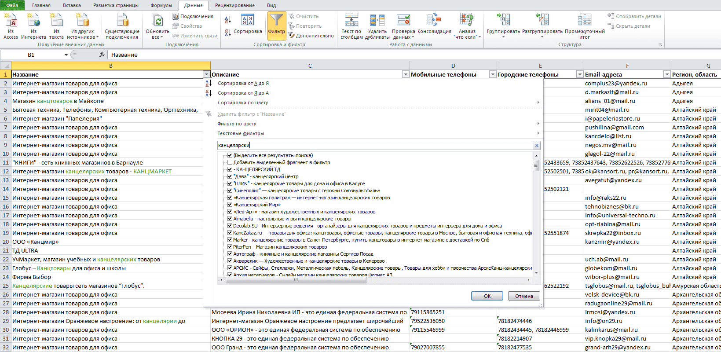Switch to the Формулы ribbon tab
The width and height of the screenshot is (721, 352).
(161, 5)
